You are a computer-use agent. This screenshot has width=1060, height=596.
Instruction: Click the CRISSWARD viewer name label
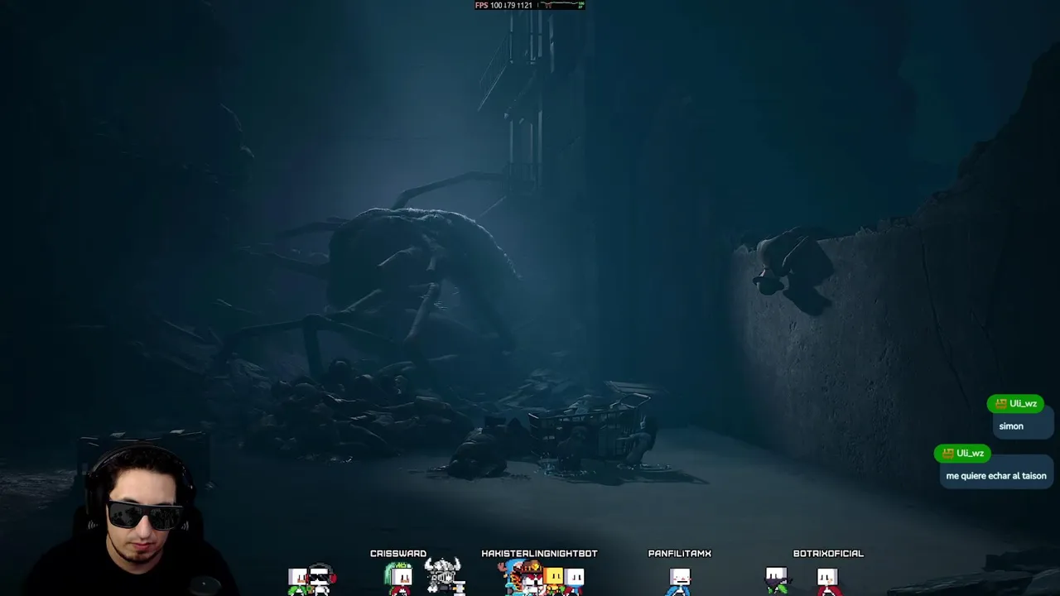pos(398,554)
